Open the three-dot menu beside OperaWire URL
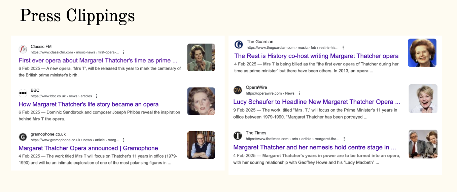457x192 pixels. coord(299,93)
